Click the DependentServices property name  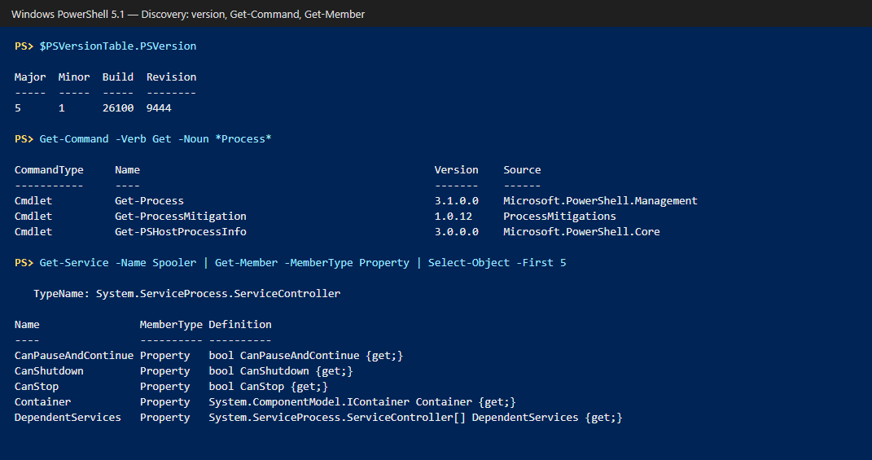click(x=68, y=418)
